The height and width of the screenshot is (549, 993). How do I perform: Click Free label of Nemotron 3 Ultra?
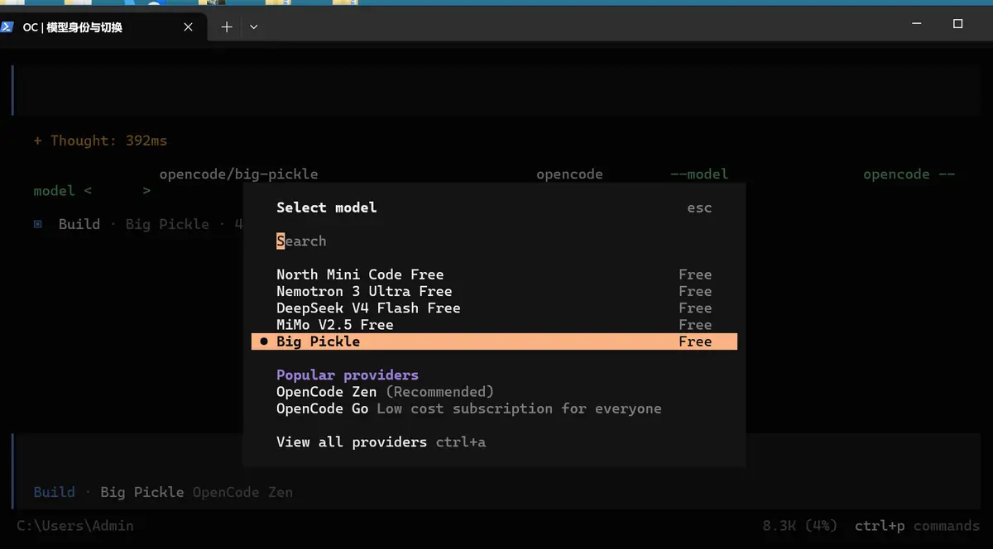[695, 291]
